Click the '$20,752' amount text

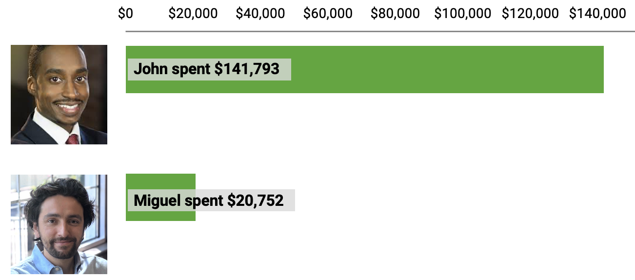coord(256,200)
